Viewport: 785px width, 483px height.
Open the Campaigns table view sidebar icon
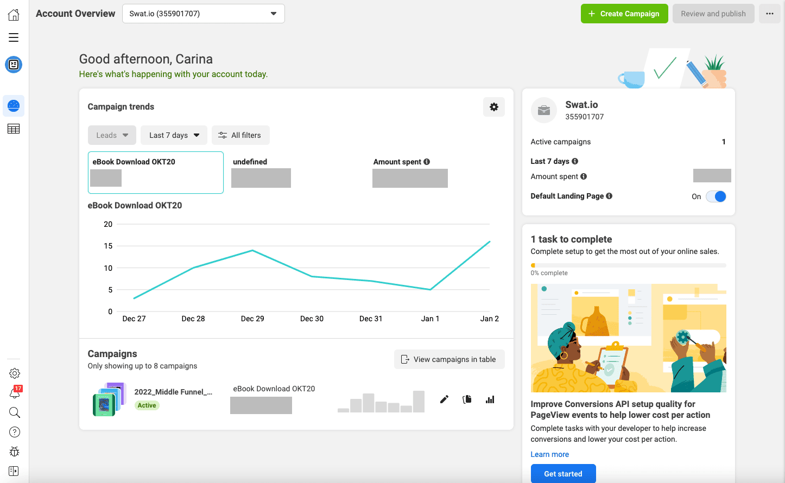pyautogui.click(x=14, y=129)
